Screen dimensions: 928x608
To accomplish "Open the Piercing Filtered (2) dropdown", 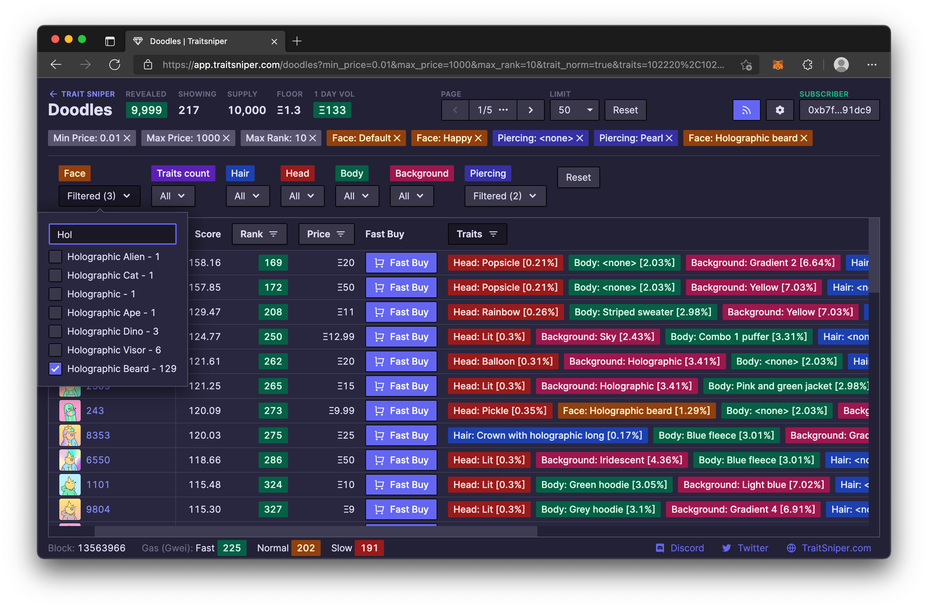I will click(505, 196).
